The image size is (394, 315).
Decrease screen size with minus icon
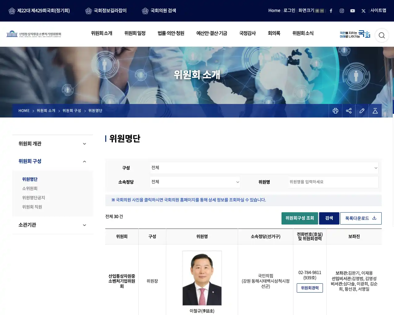click(x=322, y=11)
